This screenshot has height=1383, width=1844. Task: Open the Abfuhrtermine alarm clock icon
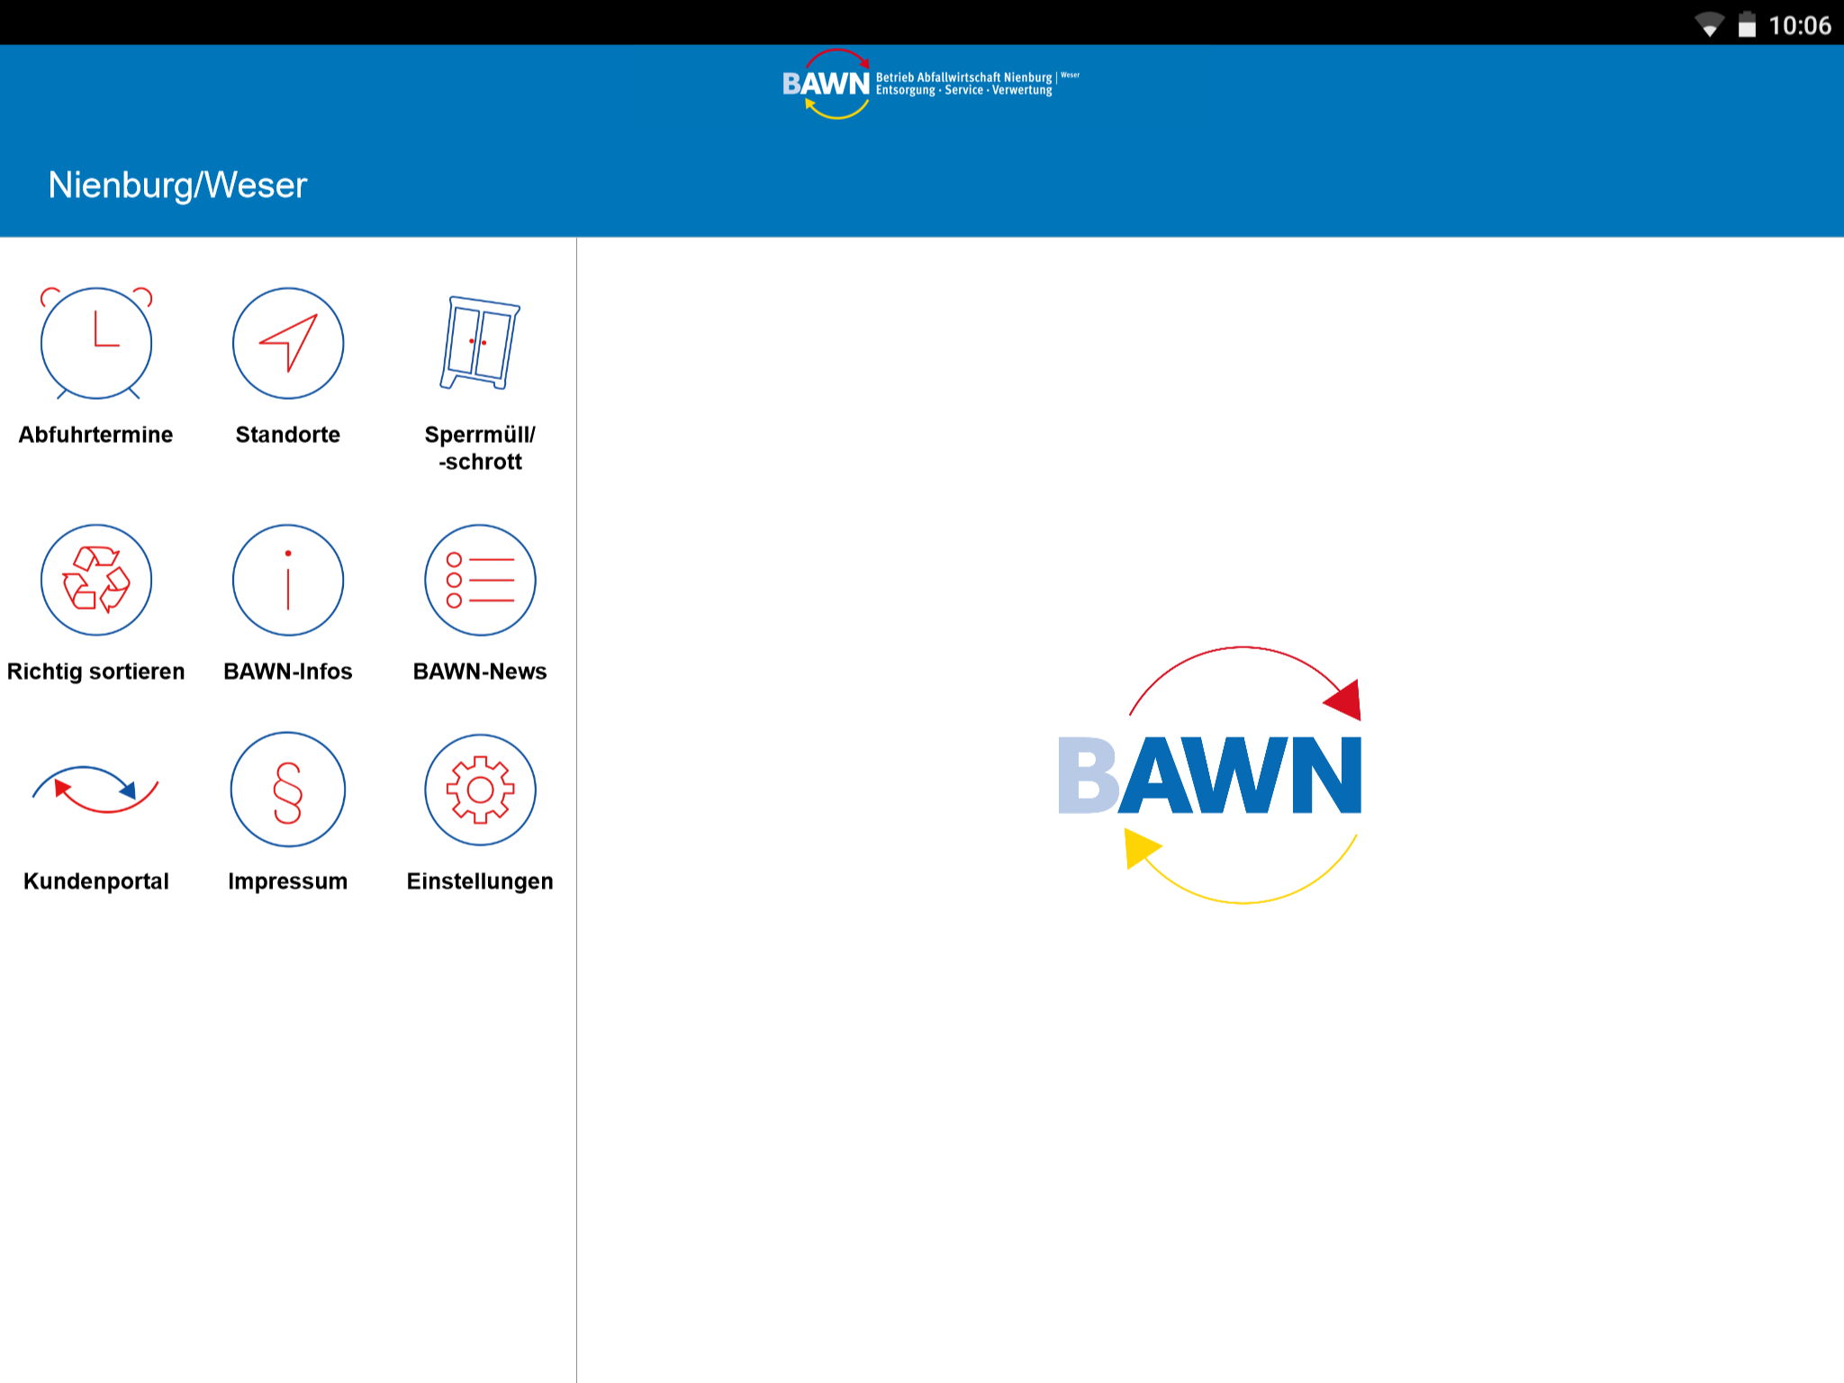(96, 343)
